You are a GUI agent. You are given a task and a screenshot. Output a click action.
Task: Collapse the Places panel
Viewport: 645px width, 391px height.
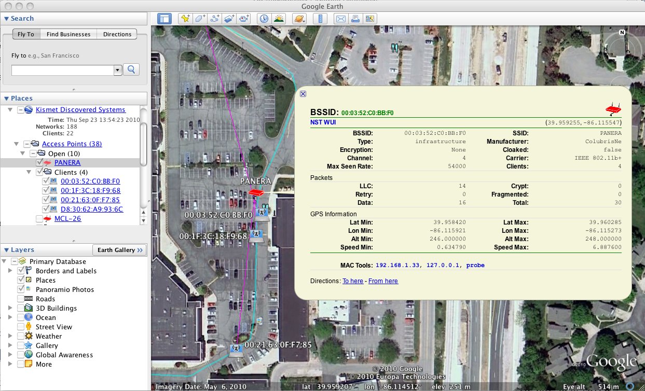pos(7,99)
